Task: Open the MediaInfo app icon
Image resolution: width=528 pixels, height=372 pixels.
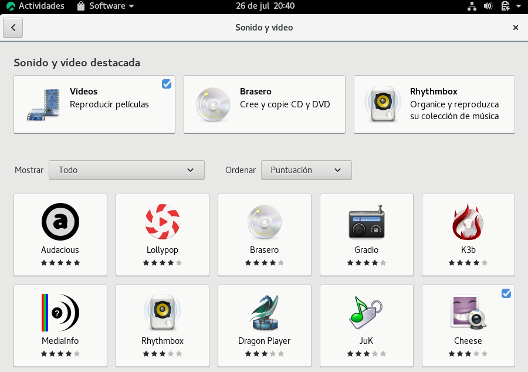Action: 60,312
